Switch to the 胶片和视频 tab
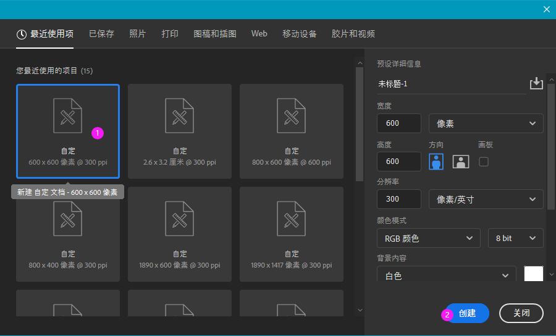Viewport: 556px width, 336px height. [x=353, y=34]
